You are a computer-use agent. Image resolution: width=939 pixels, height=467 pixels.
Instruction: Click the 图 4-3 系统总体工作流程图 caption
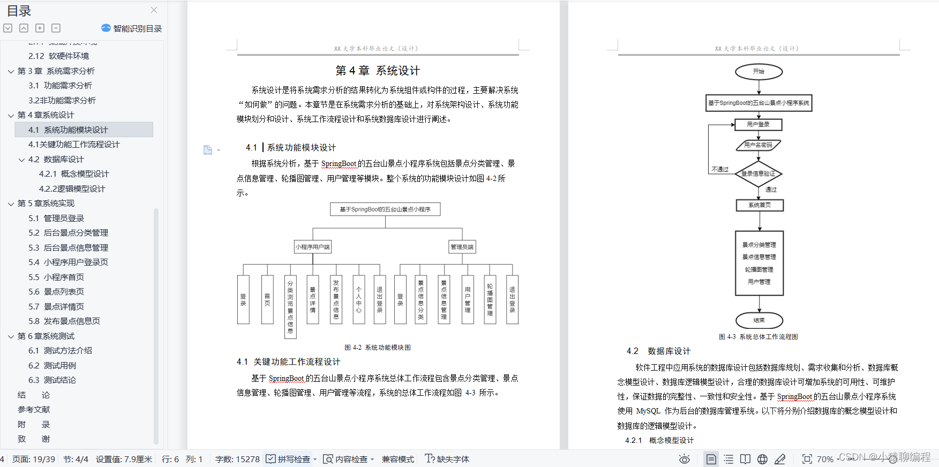[x=758, y=337]
